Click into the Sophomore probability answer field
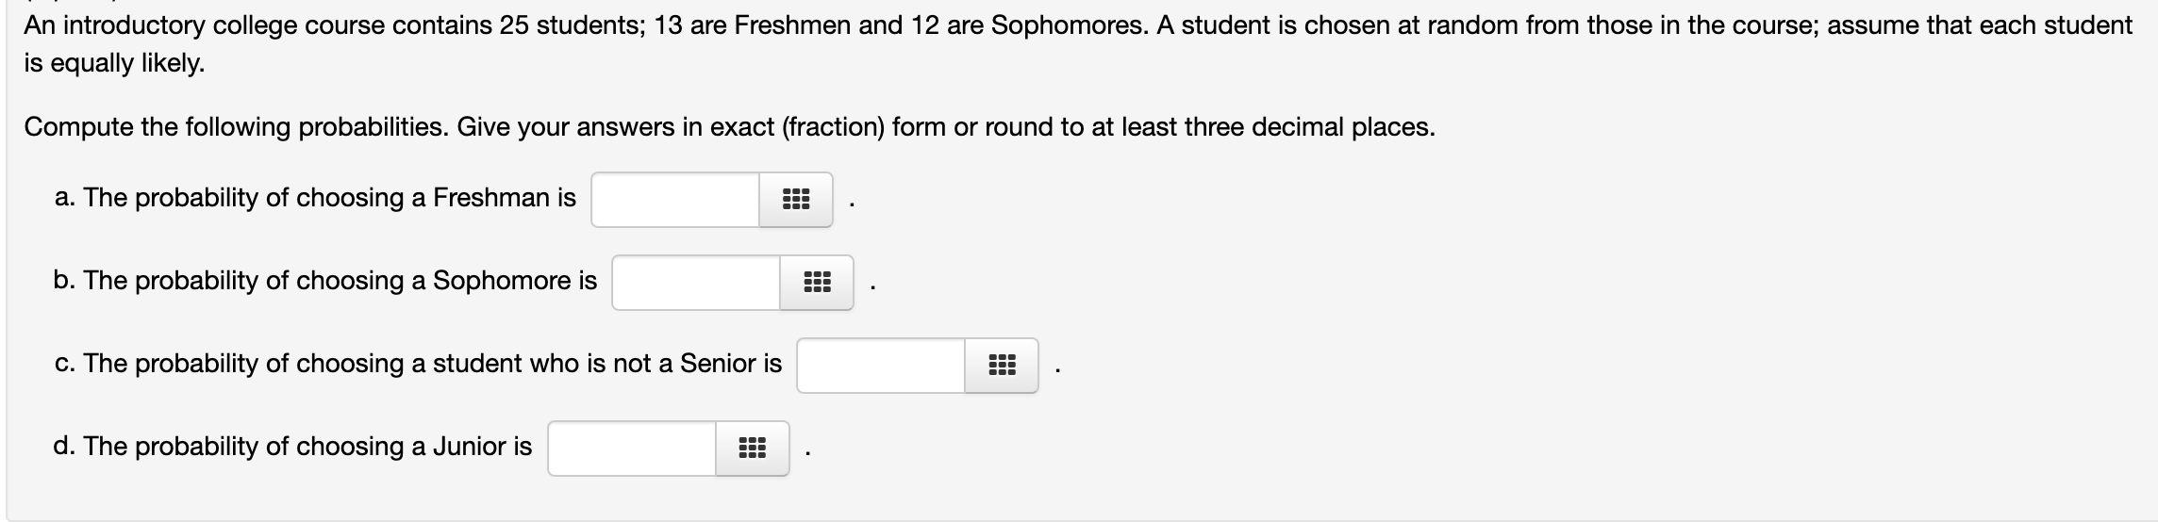2158x522 pixels. click(x=696, y=283)
